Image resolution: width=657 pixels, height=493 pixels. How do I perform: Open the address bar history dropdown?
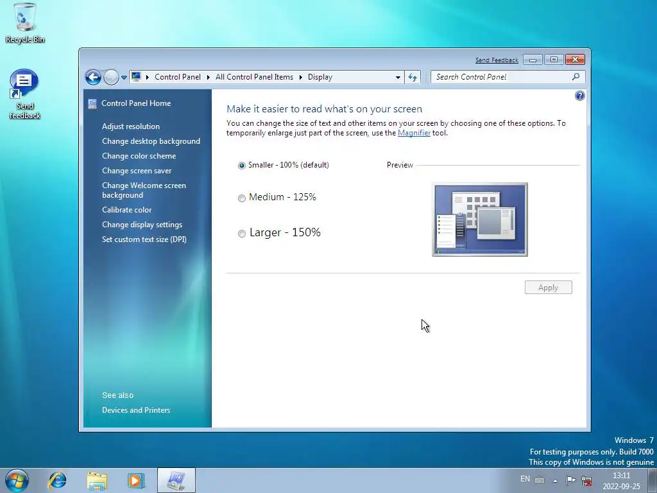[x=398, y=77]
